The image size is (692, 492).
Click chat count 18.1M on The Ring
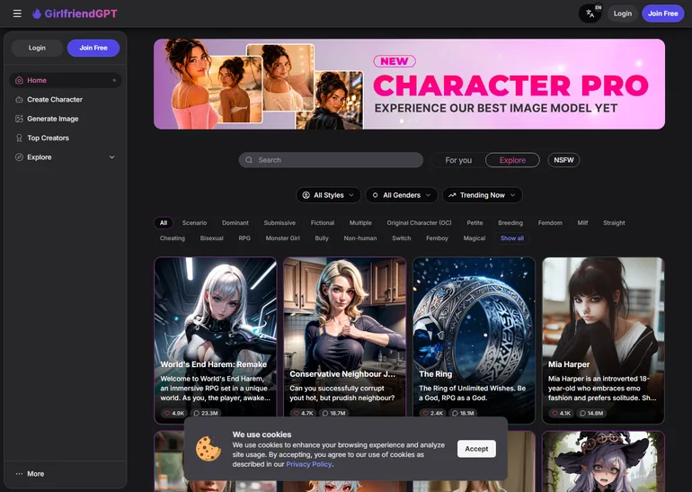coord(464,414)
